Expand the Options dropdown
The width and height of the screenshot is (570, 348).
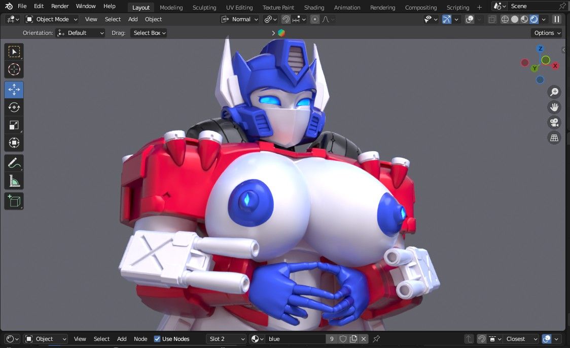click(548, 33)
